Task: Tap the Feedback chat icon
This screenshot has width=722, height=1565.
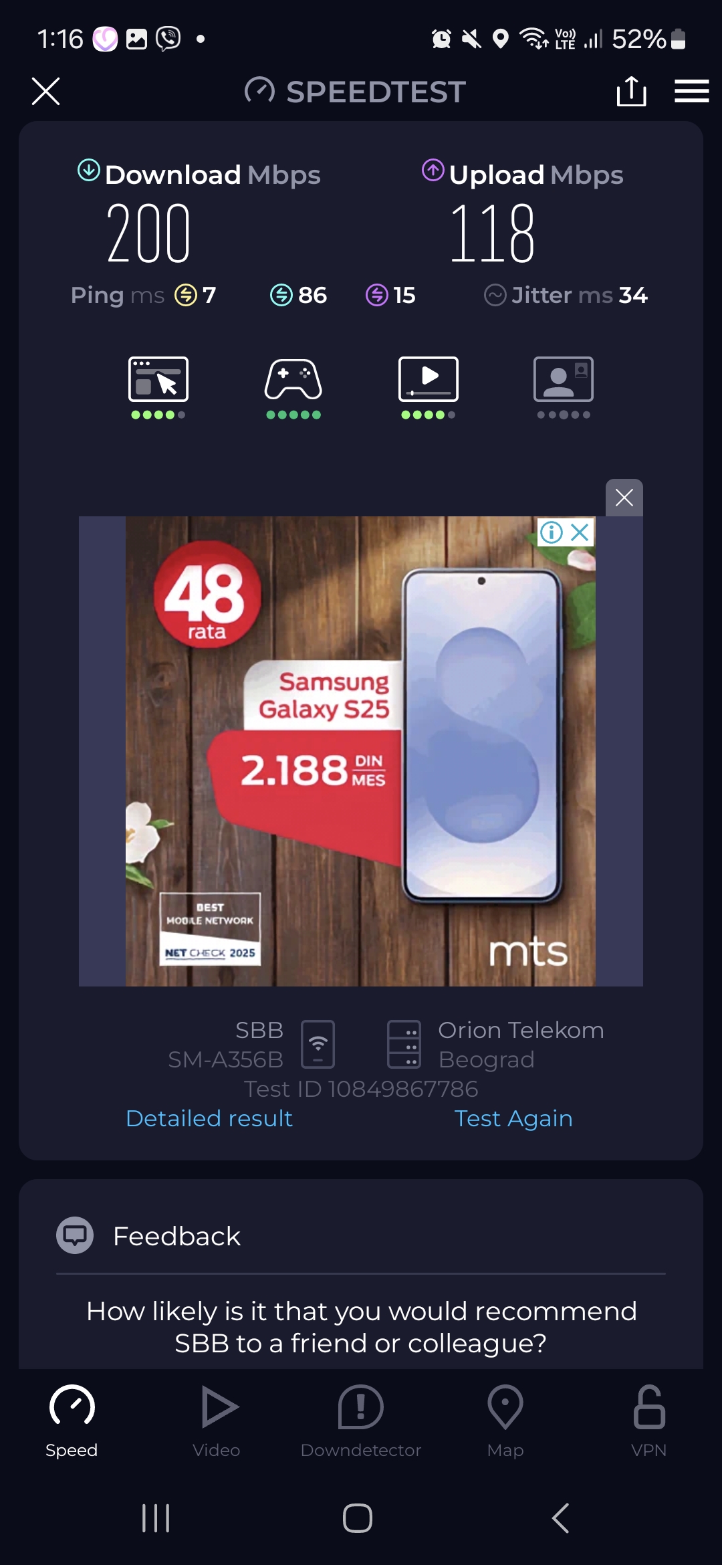Action: coord(75,1235)
